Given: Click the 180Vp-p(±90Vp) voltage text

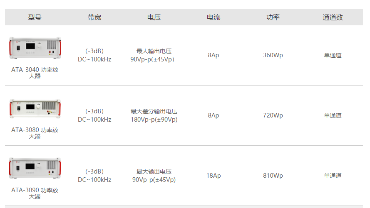Looking at the screenshot, I should tap(154, 120).
